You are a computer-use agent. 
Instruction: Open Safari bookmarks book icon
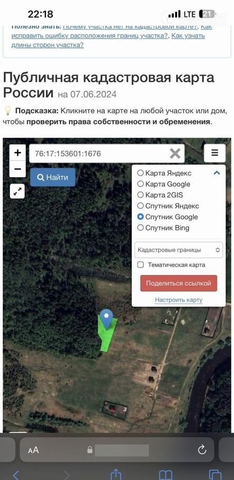pyautogui.click(x=165, y=475)
